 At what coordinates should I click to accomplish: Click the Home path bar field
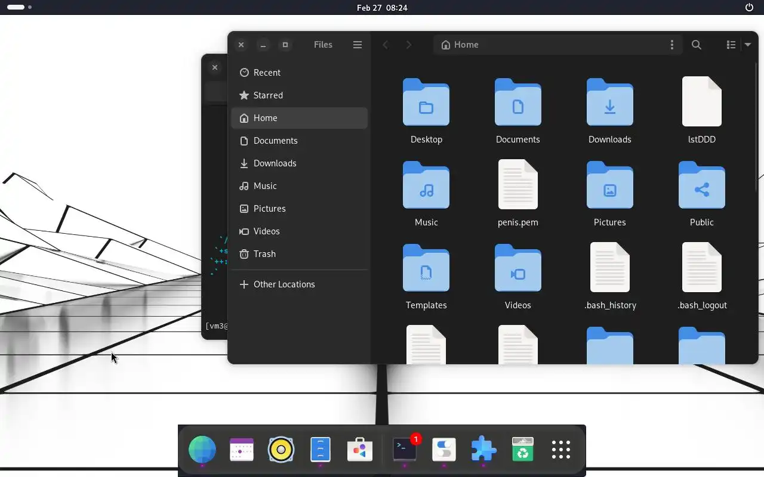pos(557,45)
